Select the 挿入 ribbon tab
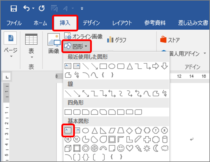 tap(65, 23)
